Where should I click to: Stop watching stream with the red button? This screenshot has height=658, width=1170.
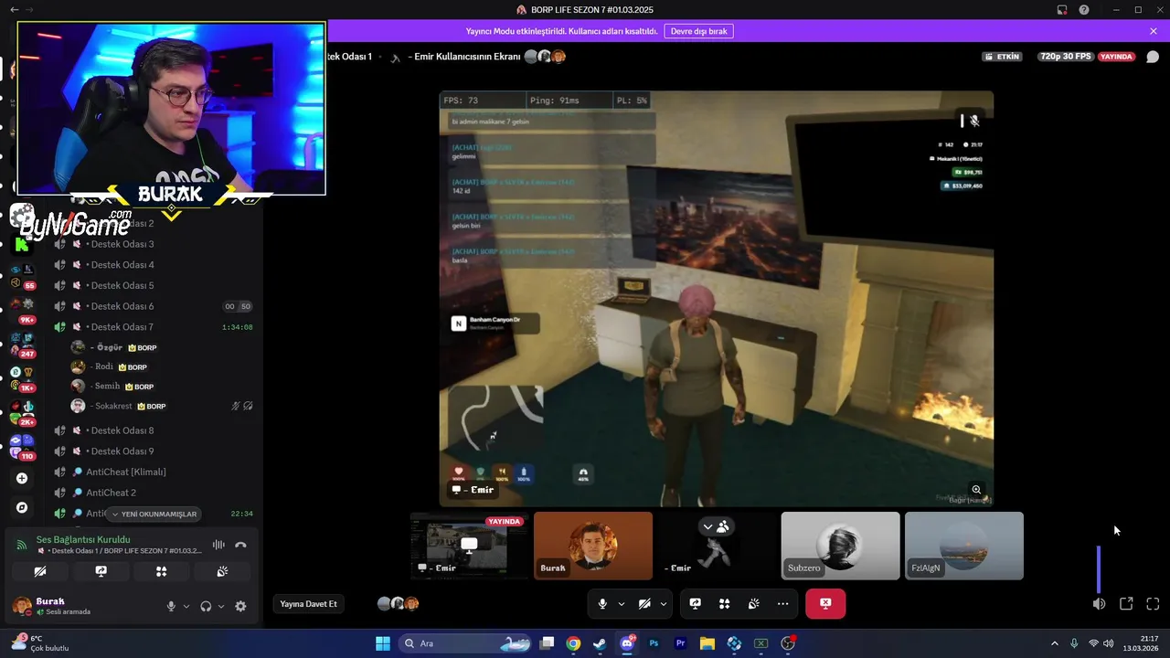point(825,604)
